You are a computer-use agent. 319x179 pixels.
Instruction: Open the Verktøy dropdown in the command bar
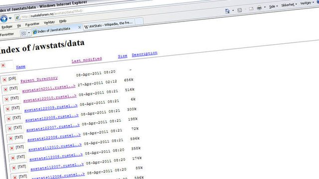pyautogui.click(x=307, y=3)
